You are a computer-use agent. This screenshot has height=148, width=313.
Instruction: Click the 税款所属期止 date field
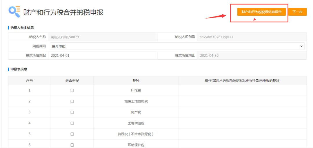point(252,55)
